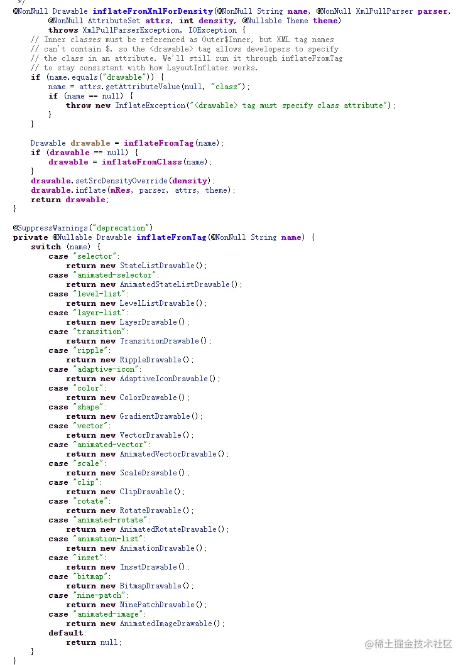Click mRes in drawable.inflate call
Viewport: 468px width, 665px height.
point(120,190)
